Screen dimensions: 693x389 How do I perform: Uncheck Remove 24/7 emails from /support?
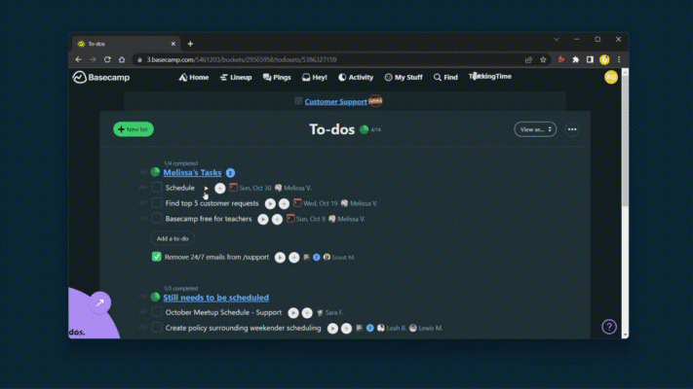pos(157,257)
